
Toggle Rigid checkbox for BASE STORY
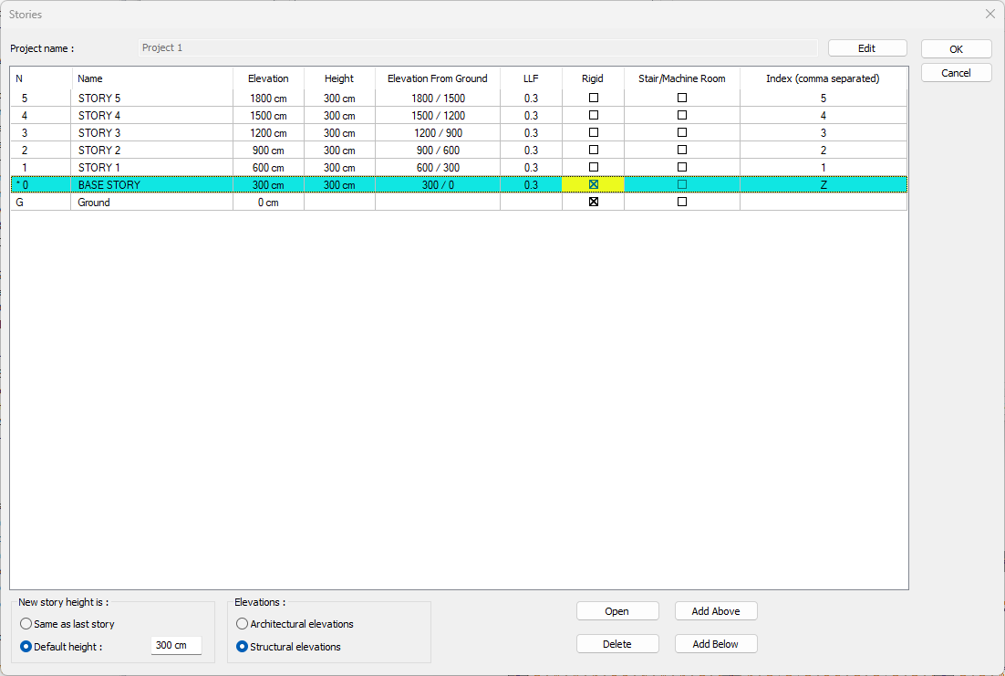click(594, 184)
